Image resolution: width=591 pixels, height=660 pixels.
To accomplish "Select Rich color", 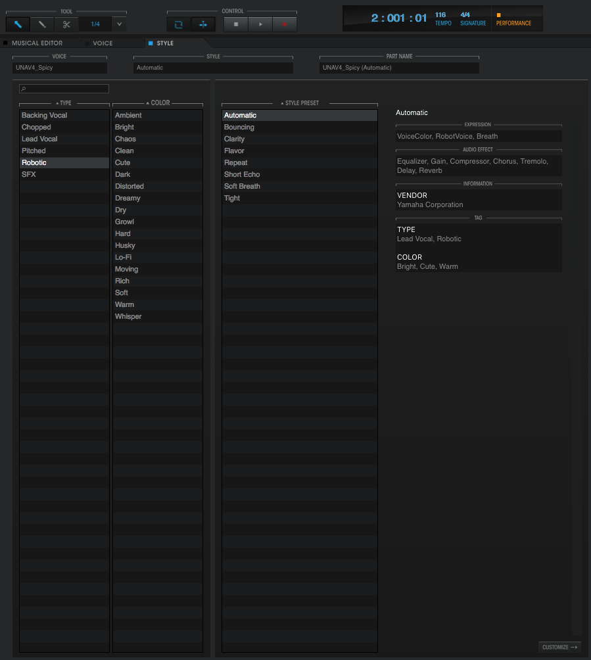I will click(158, 281).
